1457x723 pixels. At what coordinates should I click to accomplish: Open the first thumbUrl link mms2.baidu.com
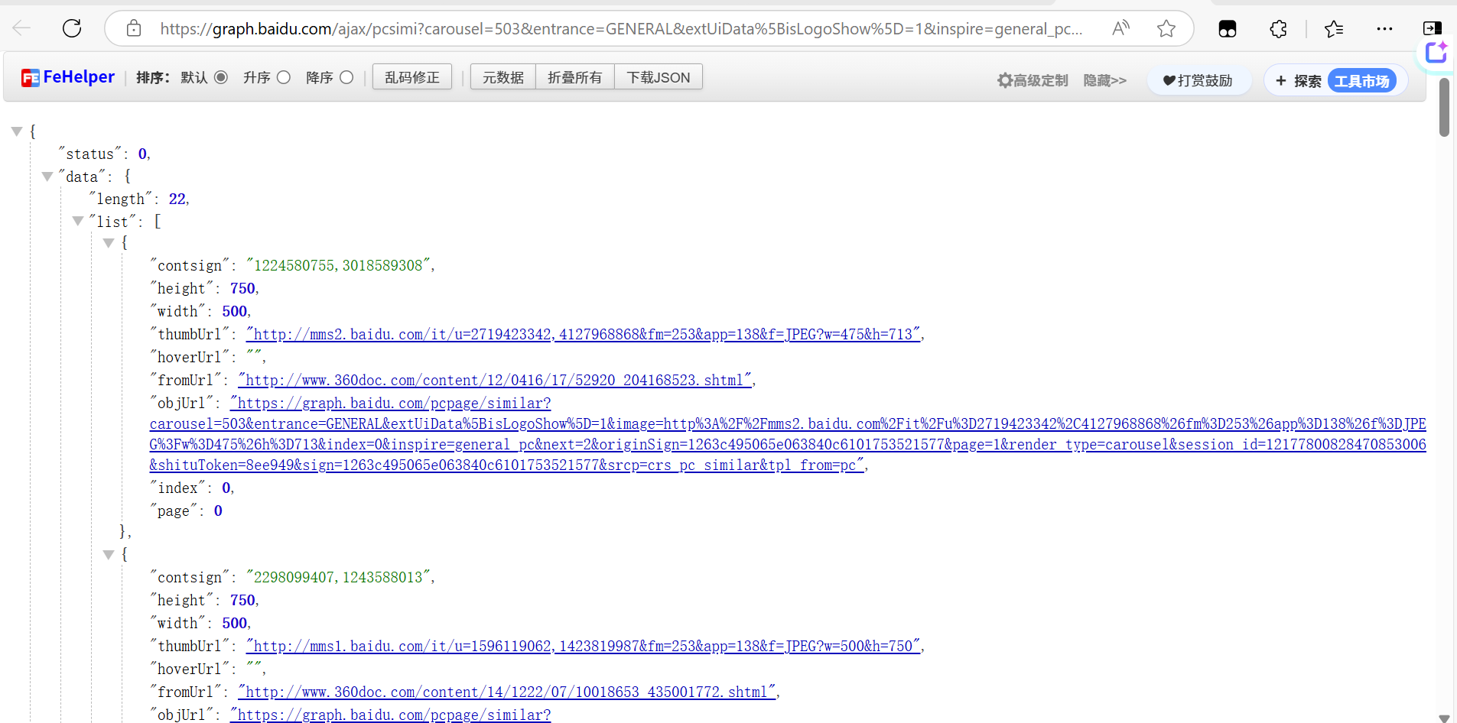[x=583, y=334]
